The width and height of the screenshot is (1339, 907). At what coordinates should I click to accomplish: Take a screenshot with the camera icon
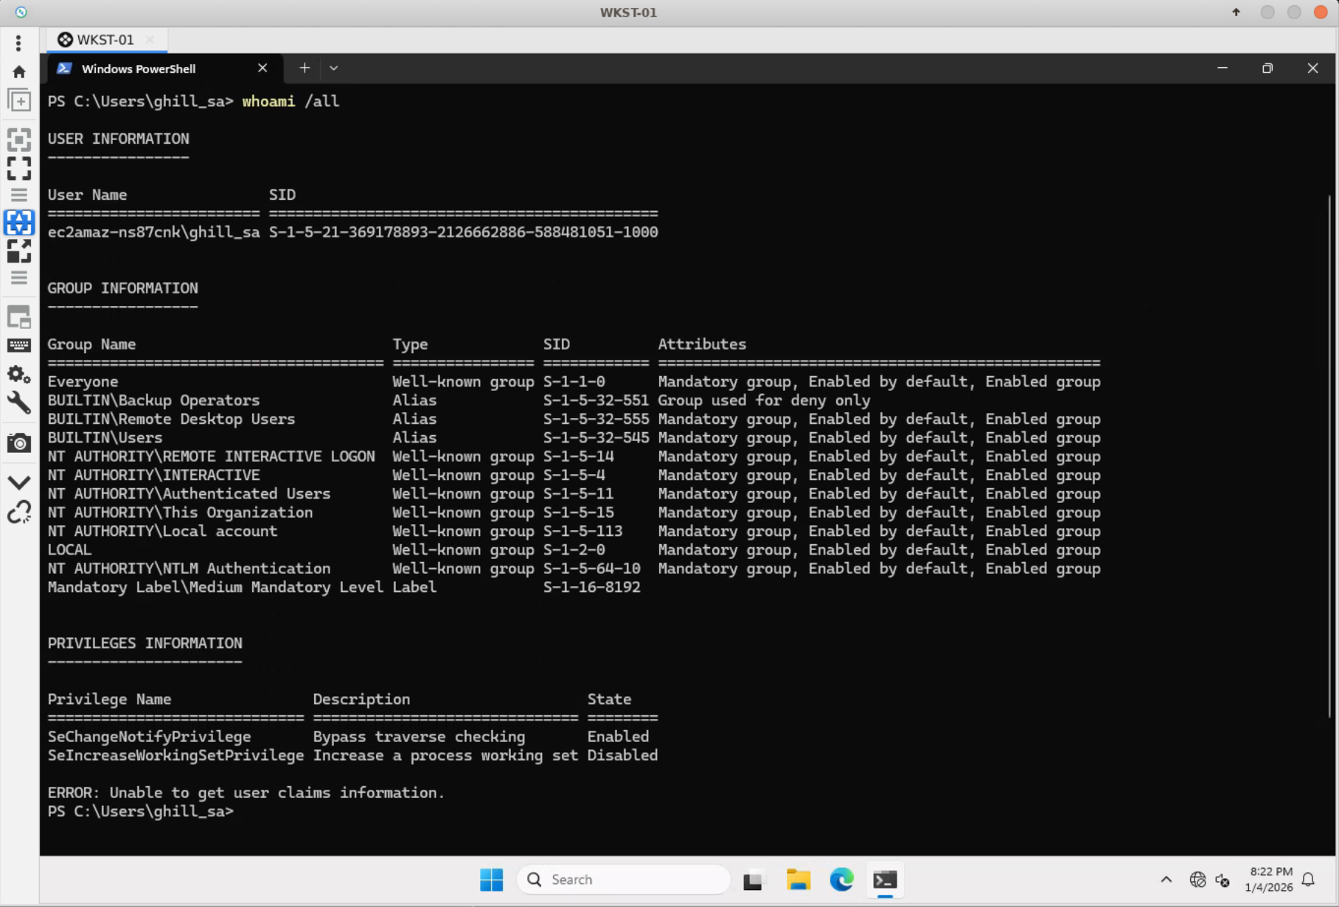(x=19, y=443)
